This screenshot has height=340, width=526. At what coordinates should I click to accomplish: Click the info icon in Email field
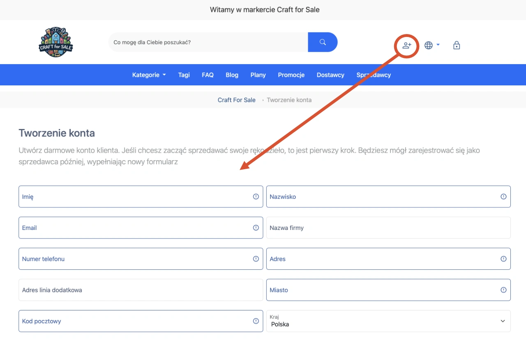tap(256, 228)
